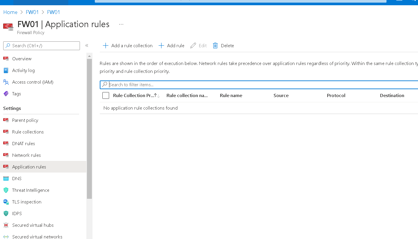
Task: Click the magnifier in sidebar search box
Action: pos(8,45)
